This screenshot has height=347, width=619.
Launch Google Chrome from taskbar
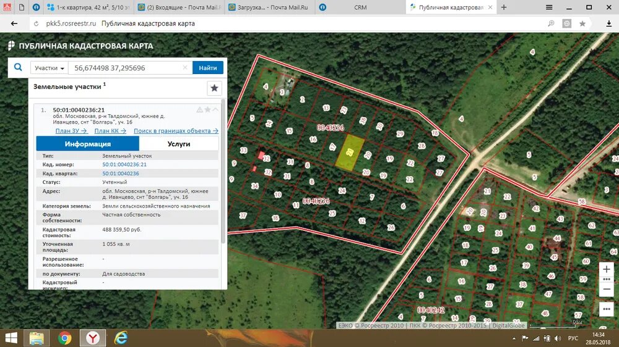pos(65,338)
